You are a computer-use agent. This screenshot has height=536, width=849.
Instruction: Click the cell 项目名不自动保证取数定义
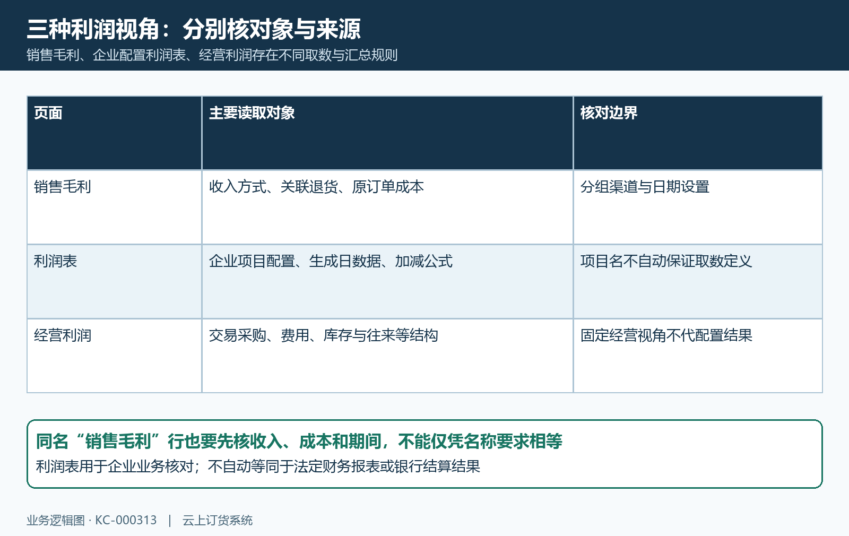pos(698,281)
